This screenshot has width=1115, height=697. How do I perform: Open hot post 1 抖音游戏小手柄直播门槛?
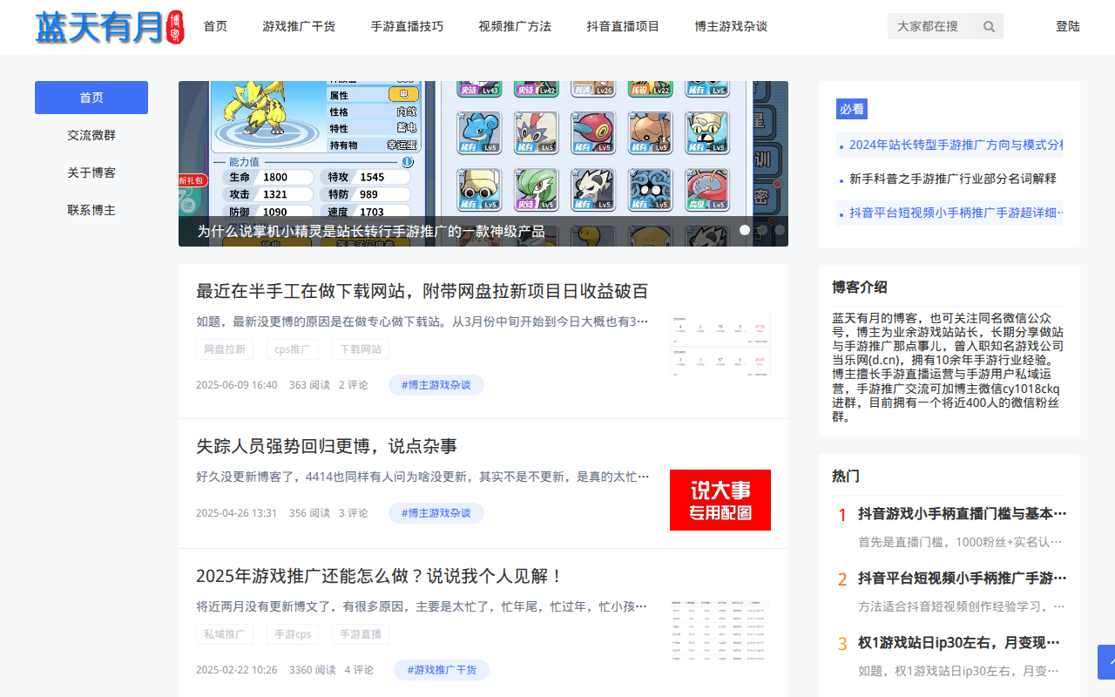click(963, 513)
